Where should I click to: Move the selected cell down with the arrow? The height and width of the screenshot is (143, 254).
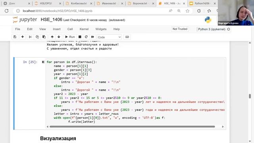59,37
